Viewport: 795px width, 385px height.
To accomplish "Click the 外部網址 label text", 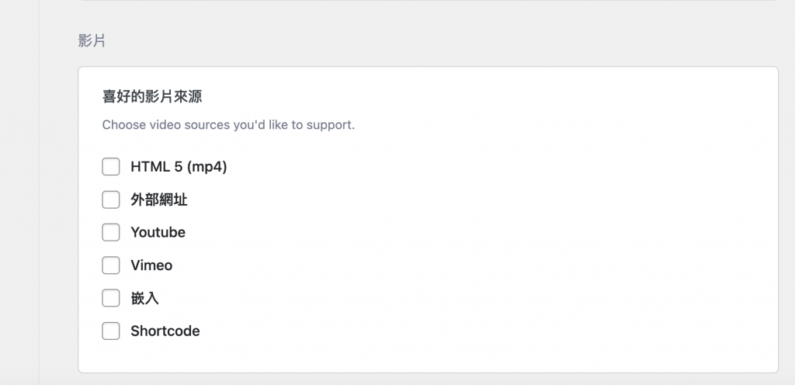I will coord(158,199).
